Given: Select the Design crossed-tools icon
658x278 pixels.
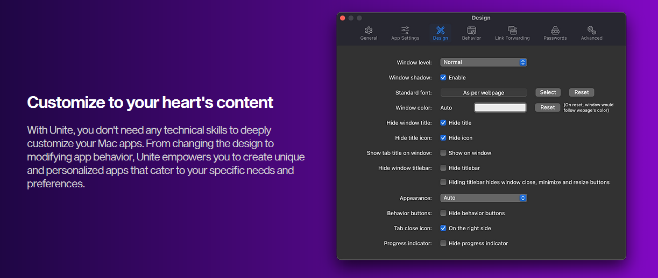Looking at the screenshot, I should click(x=440, y=31).
